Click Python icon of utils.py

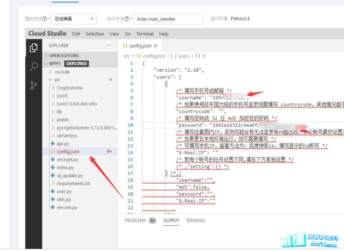[x=53, y=199]
